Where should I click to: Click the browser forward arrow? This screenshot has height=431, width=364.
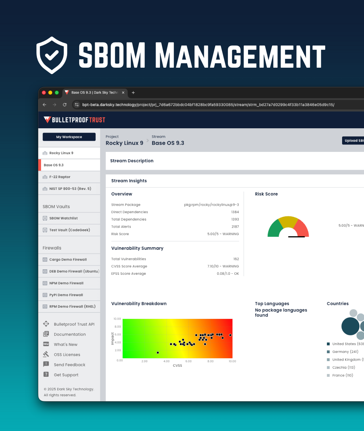coord(55,105)
